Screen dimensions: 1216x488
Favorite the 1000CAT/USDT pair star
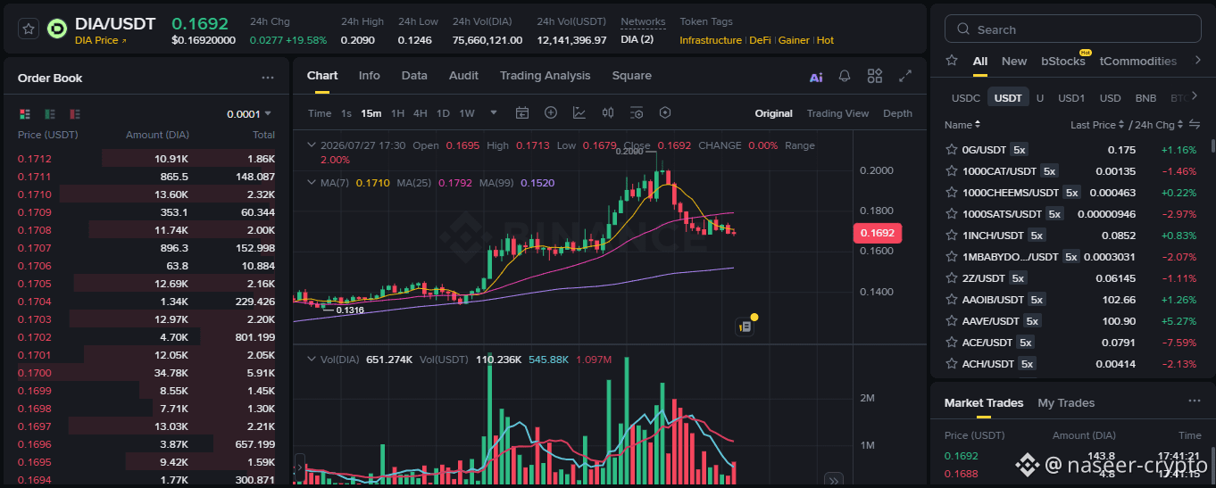952,171
